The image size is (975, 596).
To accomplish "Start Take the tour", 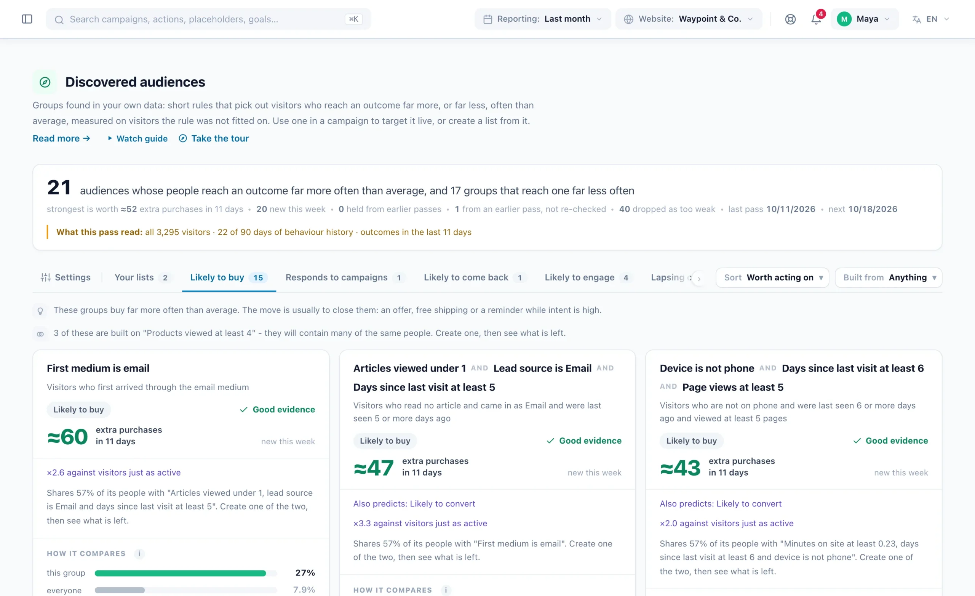I will (214, 139).
